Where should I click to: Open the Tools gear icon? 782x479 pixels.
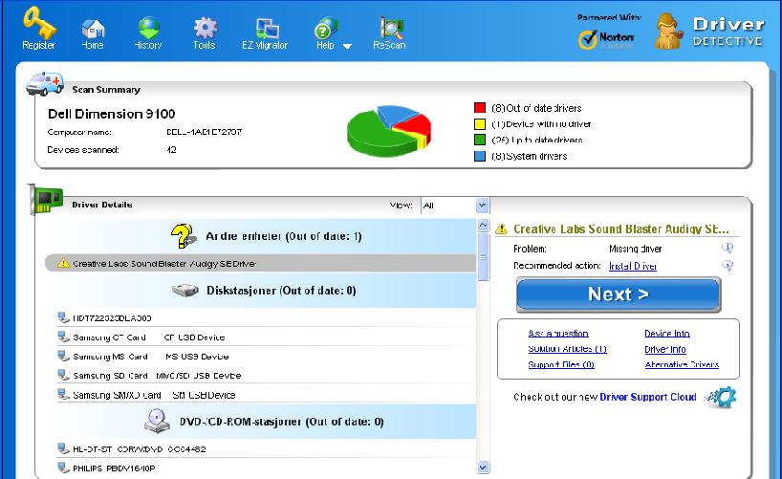pyautogui.click(x=205, y=28)
